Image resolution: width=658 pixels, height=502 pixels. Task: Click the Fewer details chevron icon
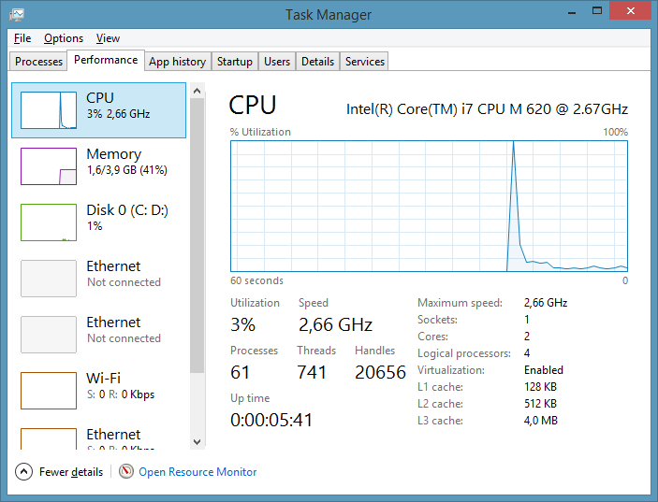24,472
